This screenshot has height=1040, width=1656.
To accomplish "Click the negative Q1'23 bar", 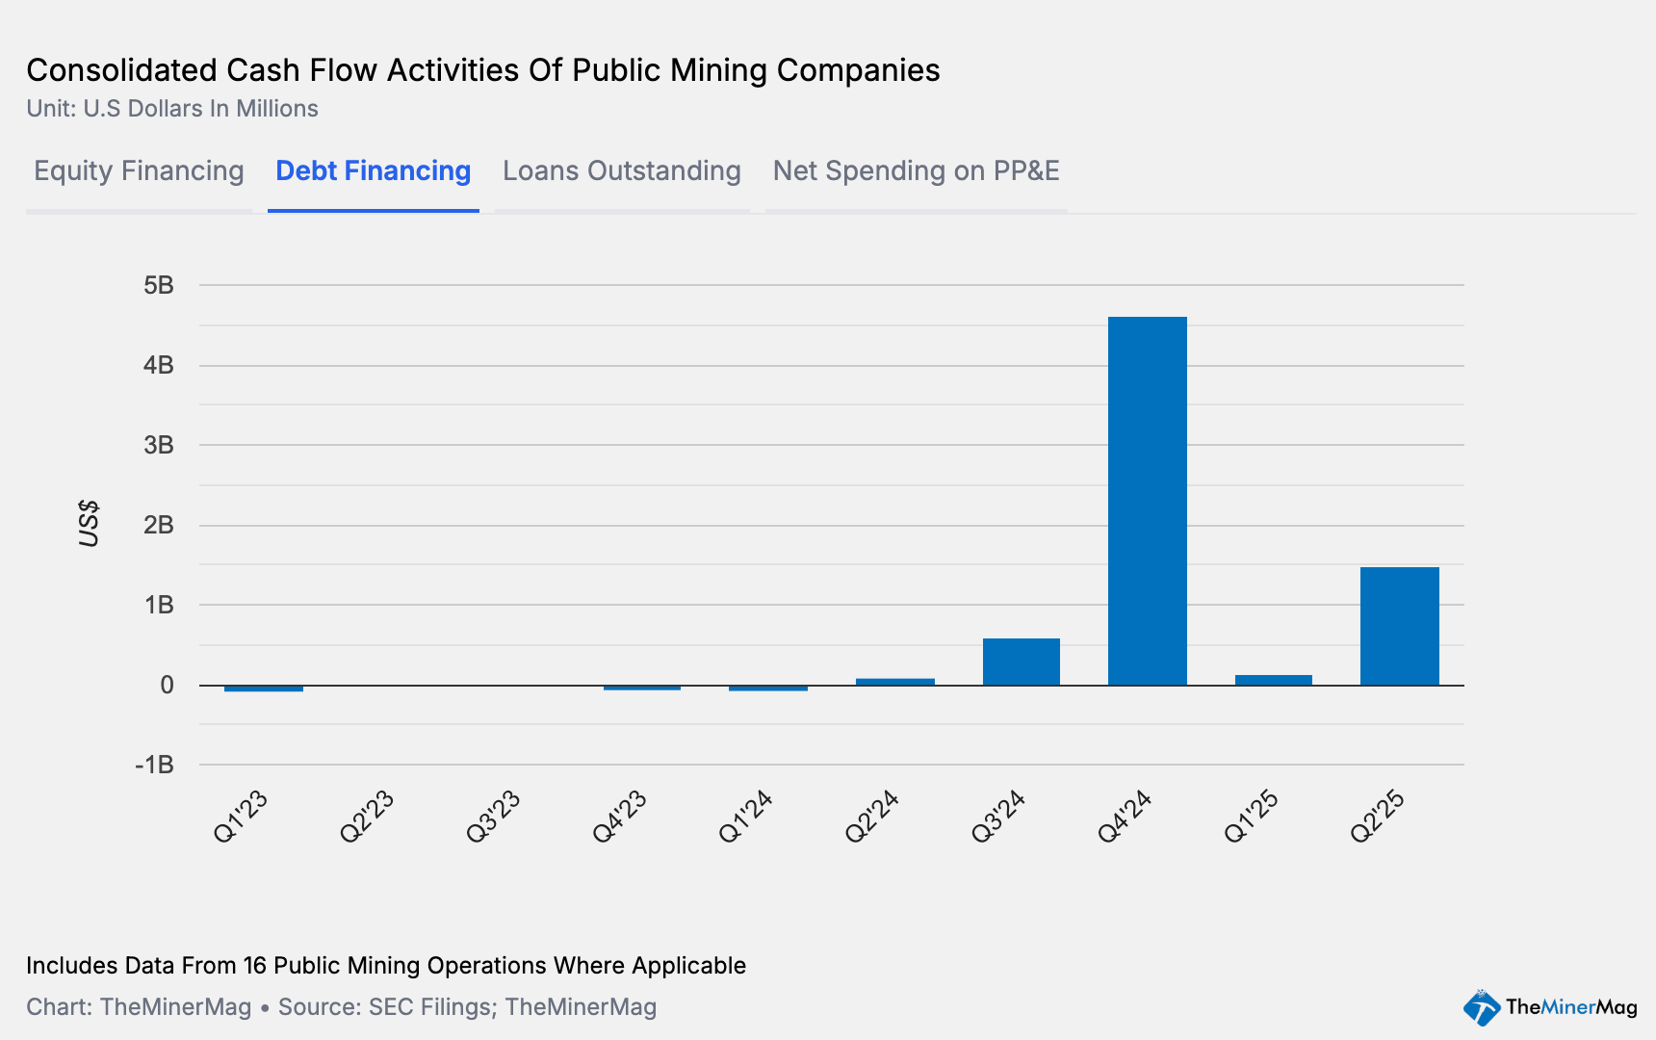I will (x=263, y=689).
